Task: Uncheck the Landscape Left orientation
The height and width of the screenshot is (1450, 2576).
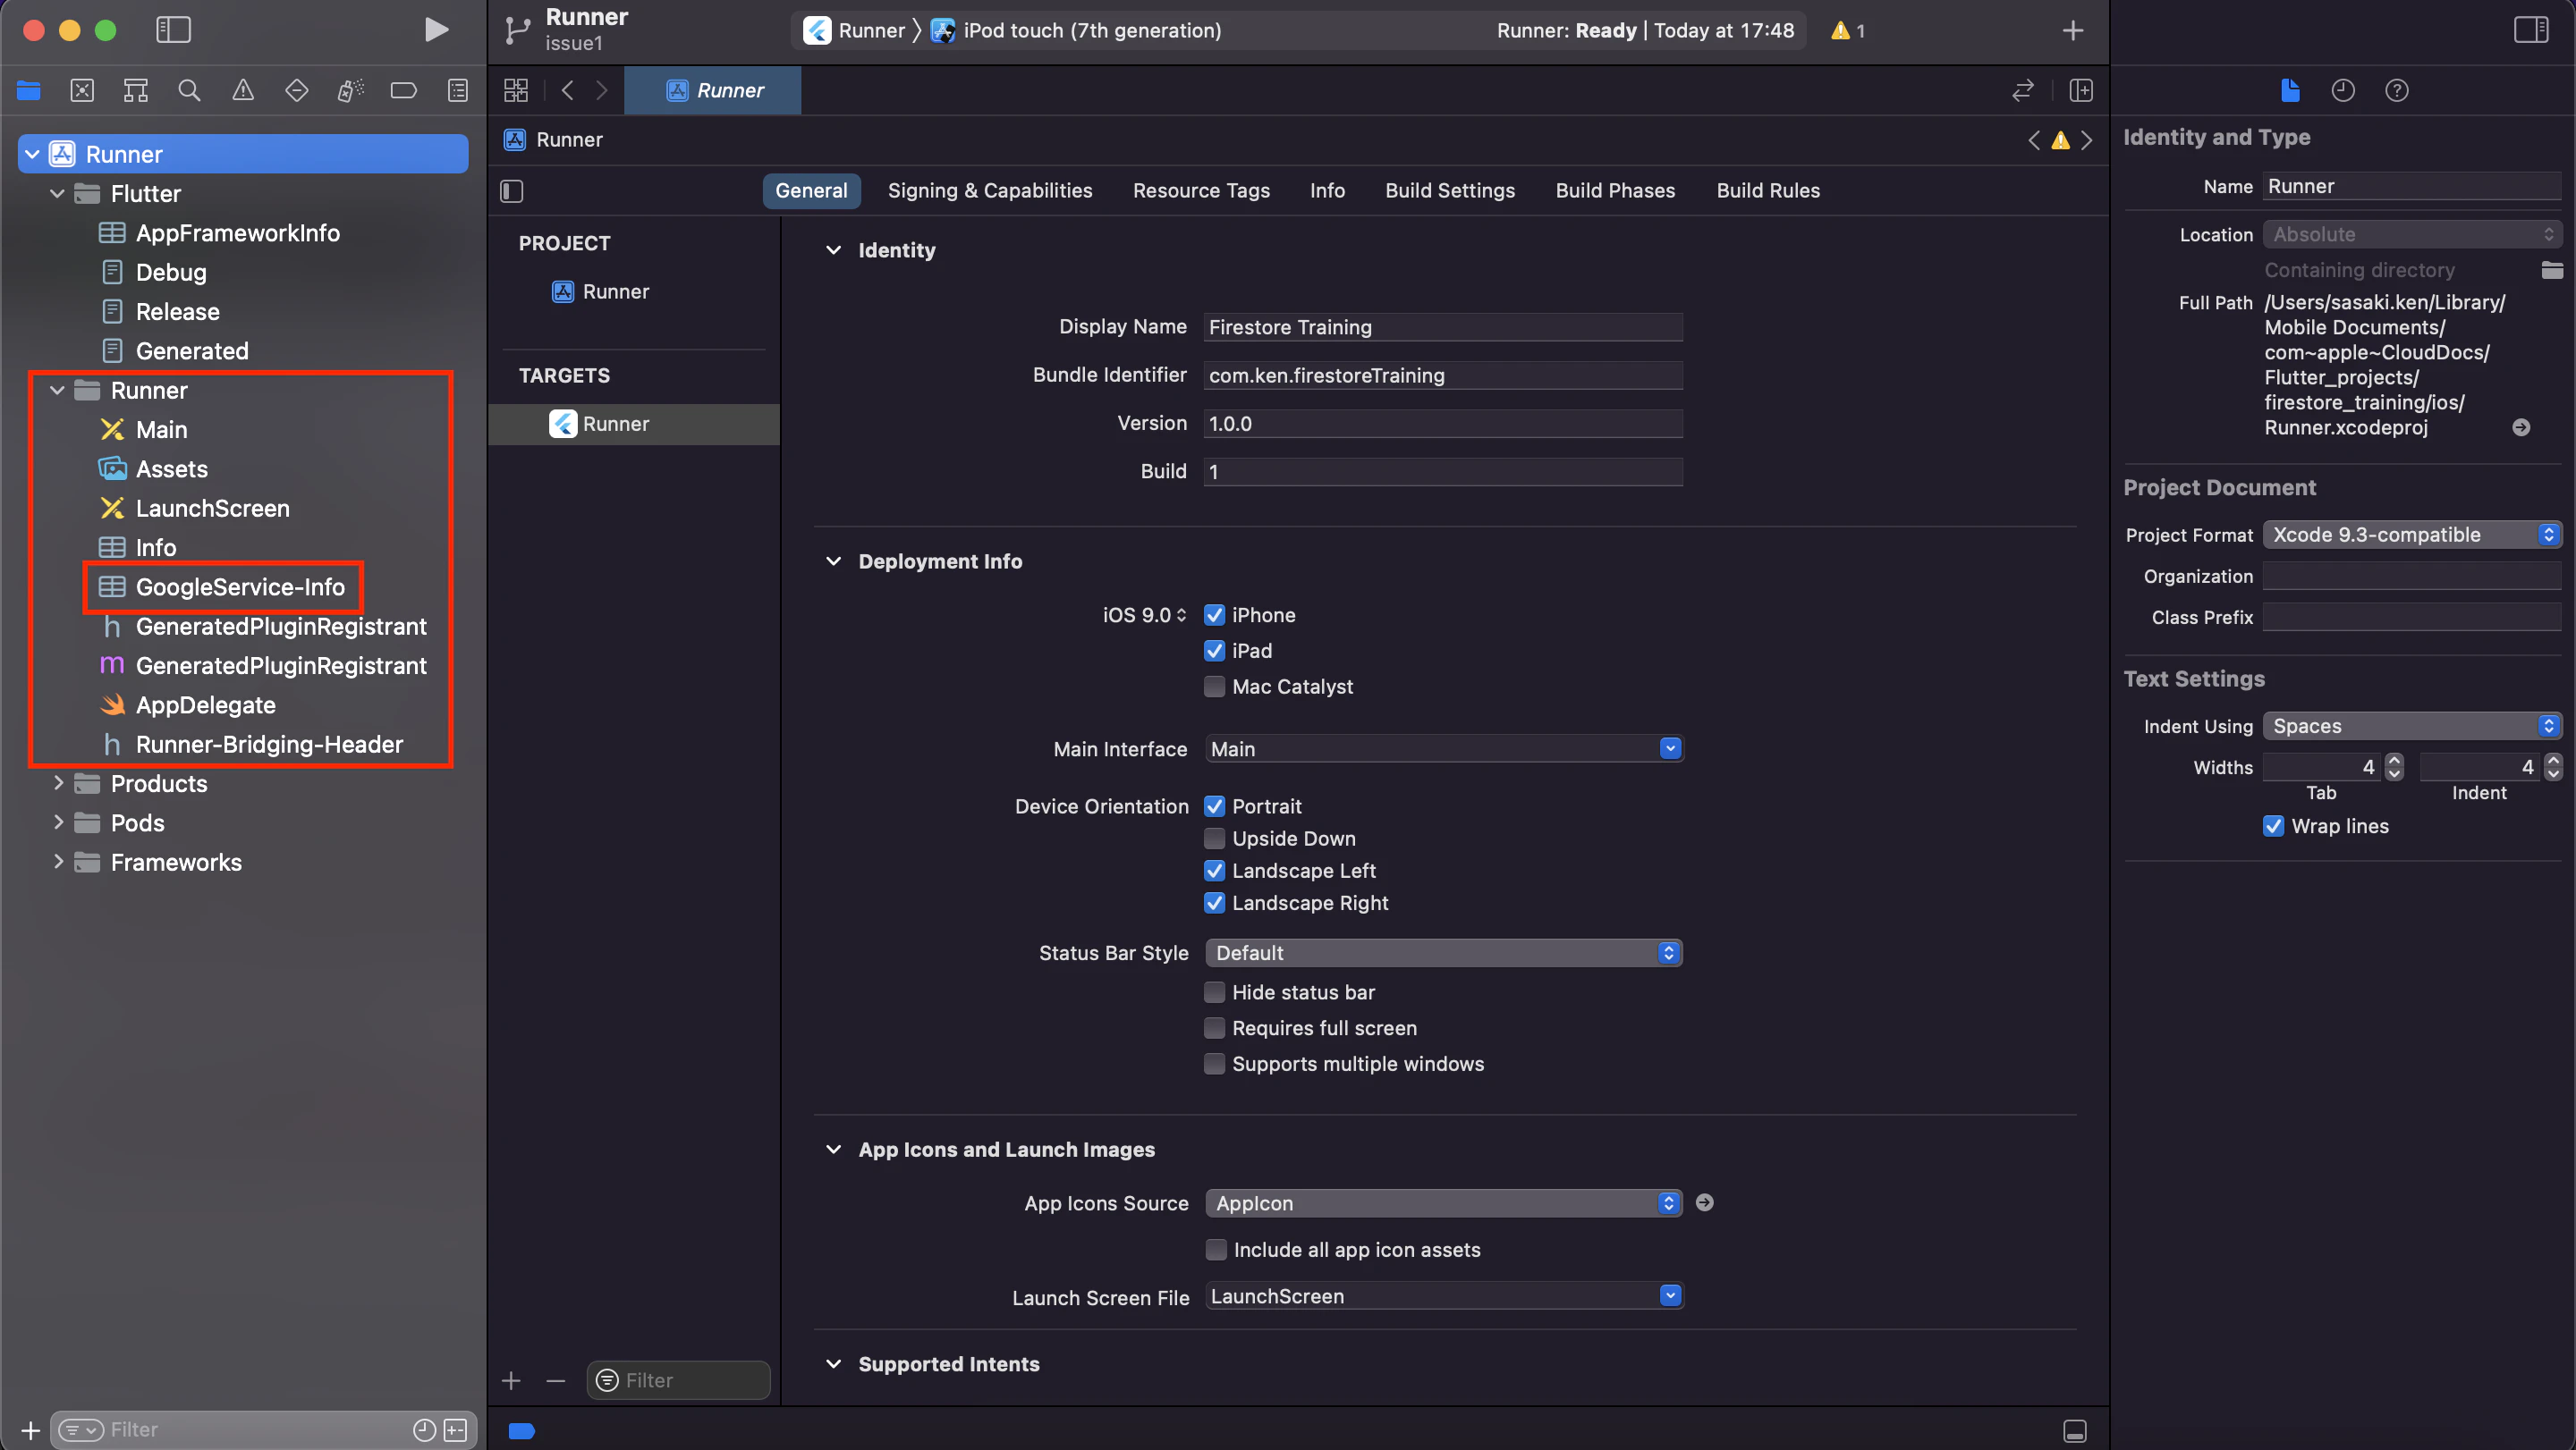Action: tap(1214, 871)
